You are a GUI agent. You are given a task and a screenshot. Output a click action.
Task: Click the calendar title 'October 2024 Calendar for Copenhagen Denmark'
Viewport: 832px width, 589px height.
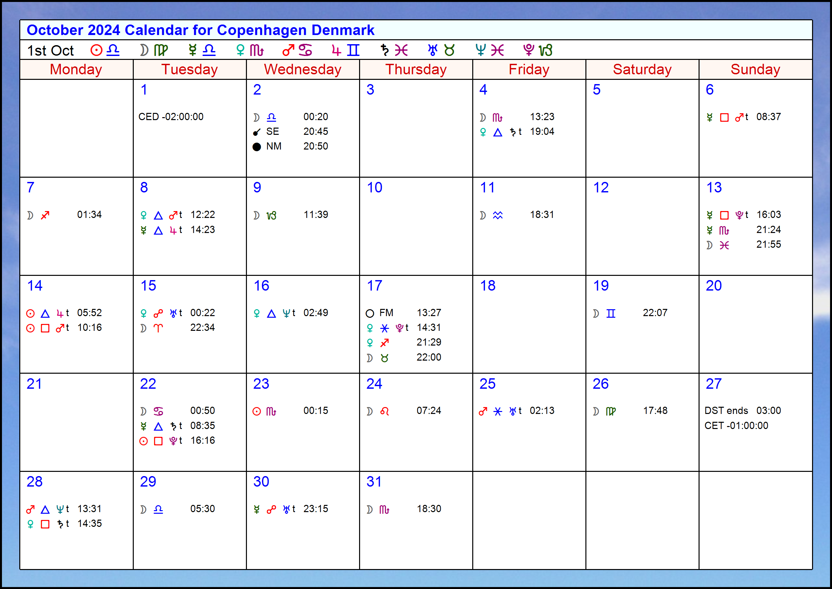tap(200, 30)
